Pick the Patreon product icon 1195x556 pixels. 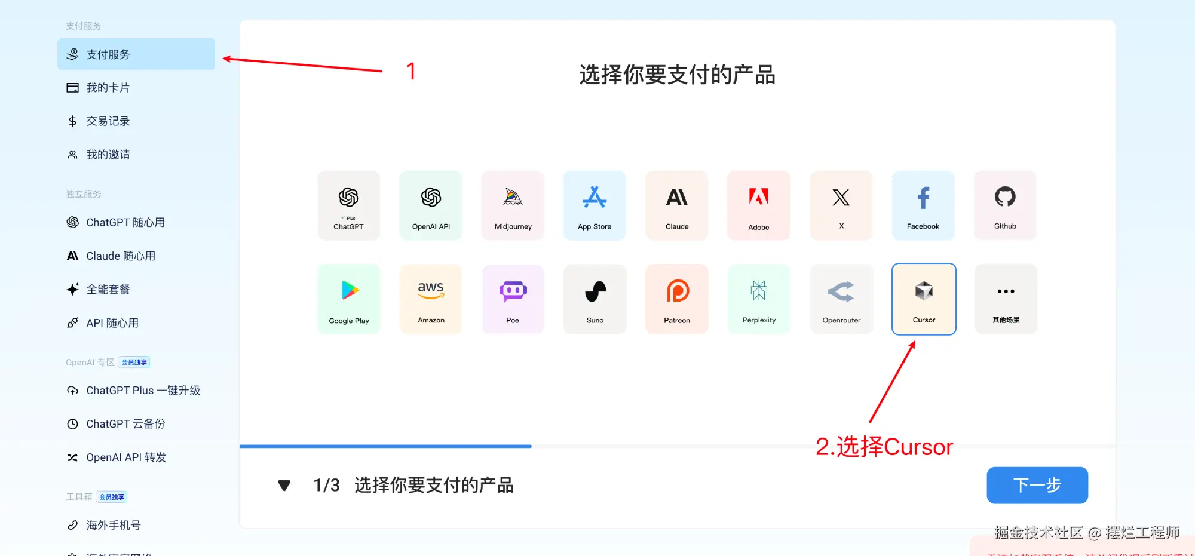(x=677, y=299)
